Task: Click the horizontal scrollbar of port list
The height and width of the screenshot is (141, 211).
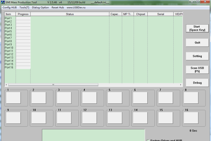Action: 53,85
